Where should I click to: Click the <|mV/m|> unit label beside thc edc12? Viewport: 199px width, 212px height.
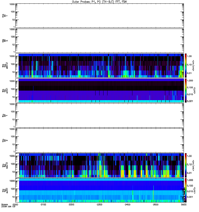click(193, 165)
